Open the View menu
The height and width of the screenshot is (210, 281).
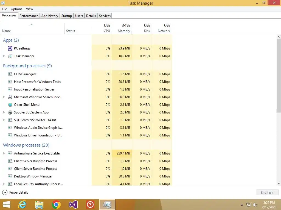point(29,9)
